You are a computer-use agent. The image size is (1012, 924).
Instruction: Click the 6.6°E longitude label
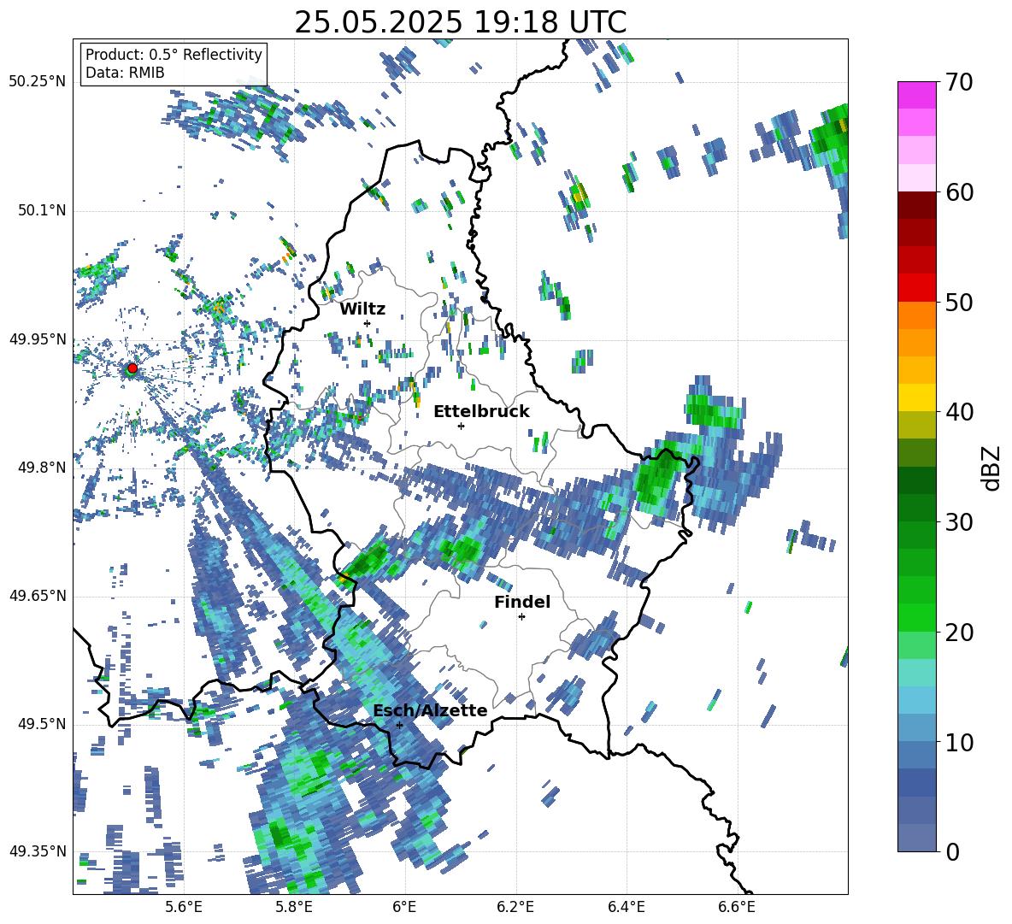pos(737,907)
